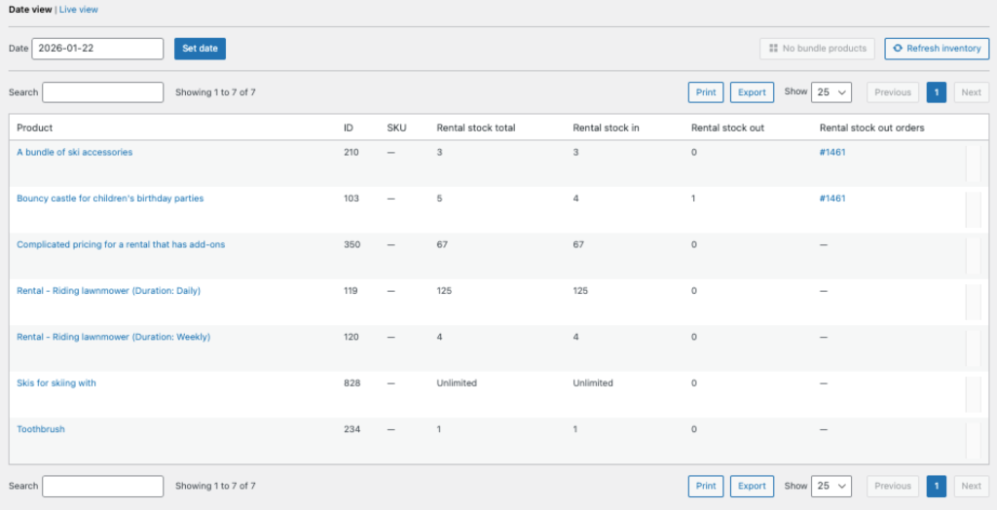997x510 pixels.
Task: Click the top Previous page button
Action: click(893, 92)
